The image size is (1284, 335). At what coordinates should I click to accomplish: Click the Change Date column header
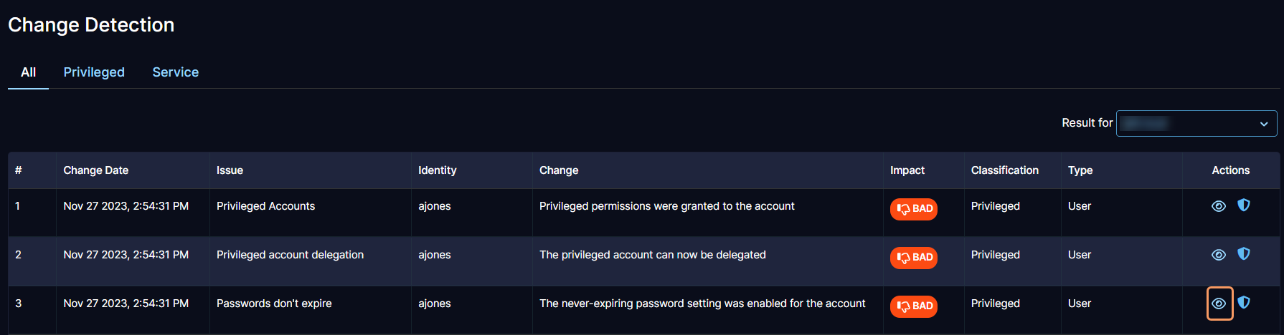(96, 170)
